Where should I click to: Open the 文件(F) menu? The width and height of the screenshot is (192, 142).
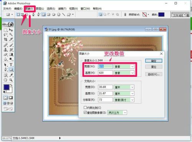(7, 8)
